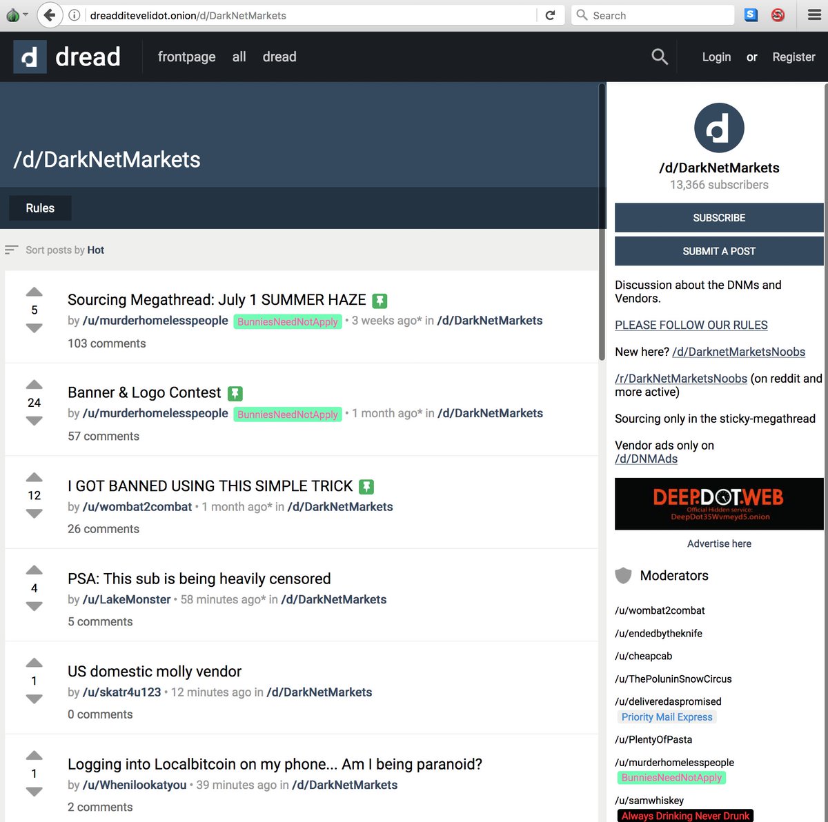Upvote the PSA censored post
The image size is (828, 822).
coord(34,570)
